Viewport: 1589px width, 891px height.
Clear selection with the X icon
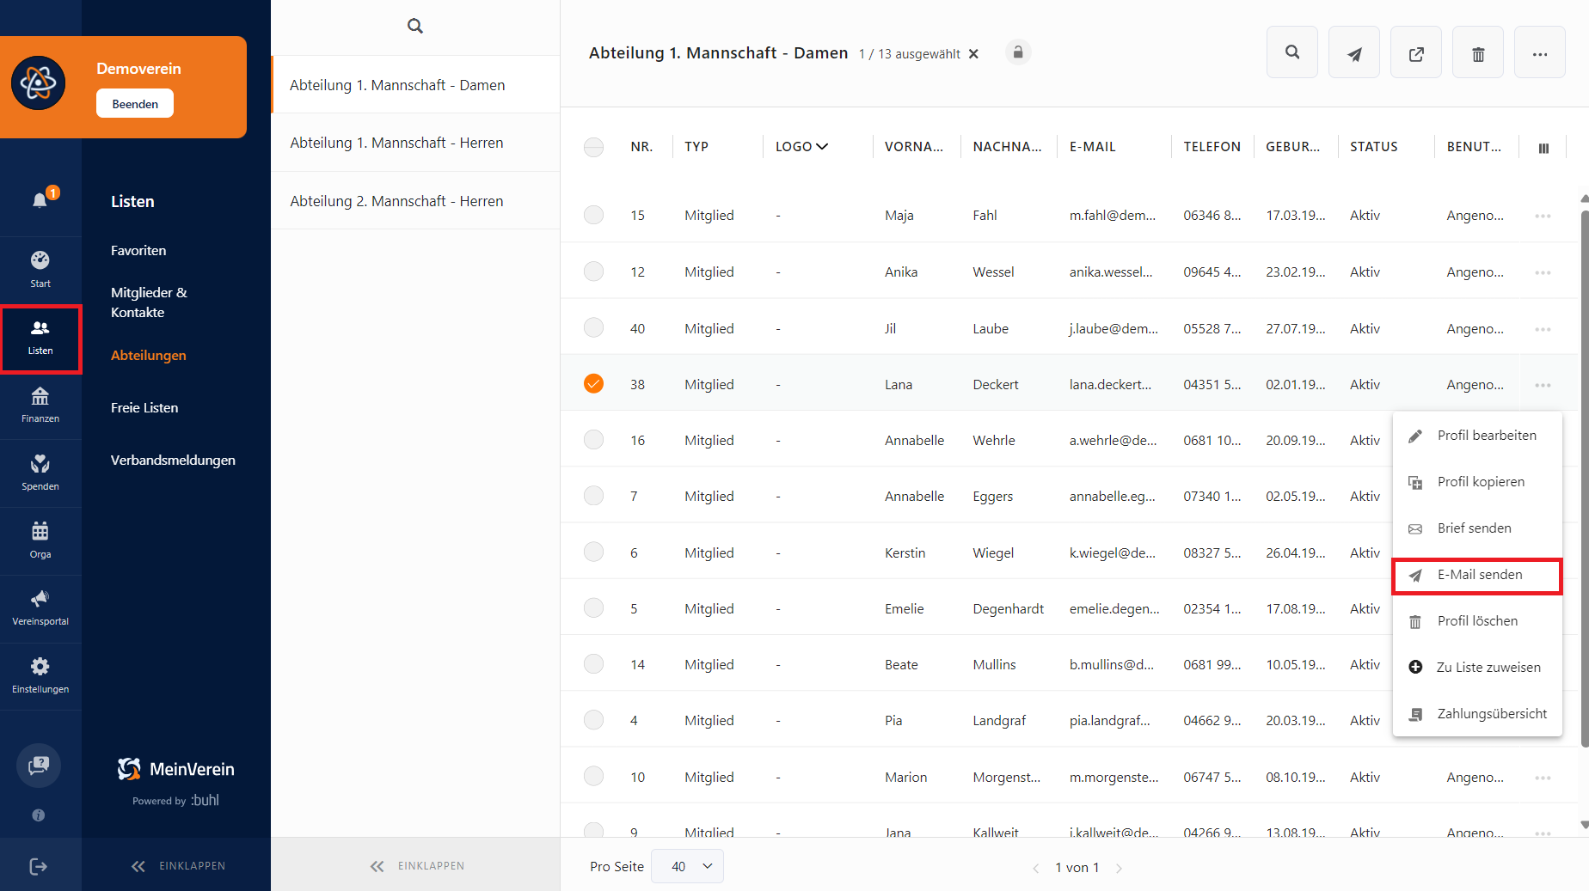click(x=973, y=53)
